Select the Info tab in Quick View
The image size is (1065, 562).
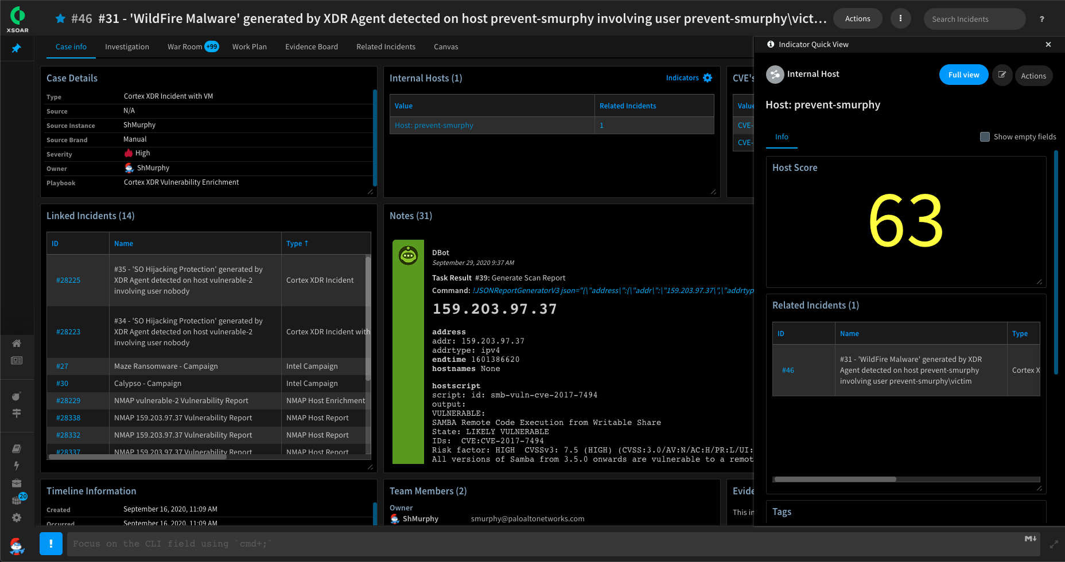782,137
